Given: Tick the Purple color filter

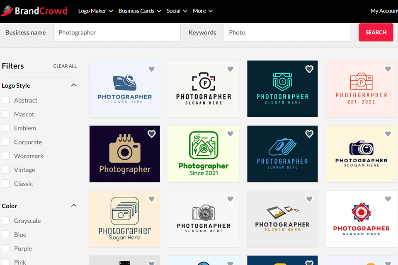Looking at the screenshot, I should tap(6, 248).
